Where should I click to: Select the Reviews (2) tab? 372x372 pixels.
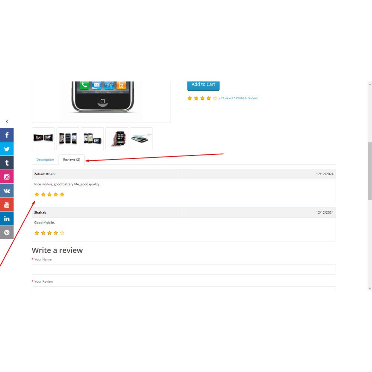click(71, 160)
